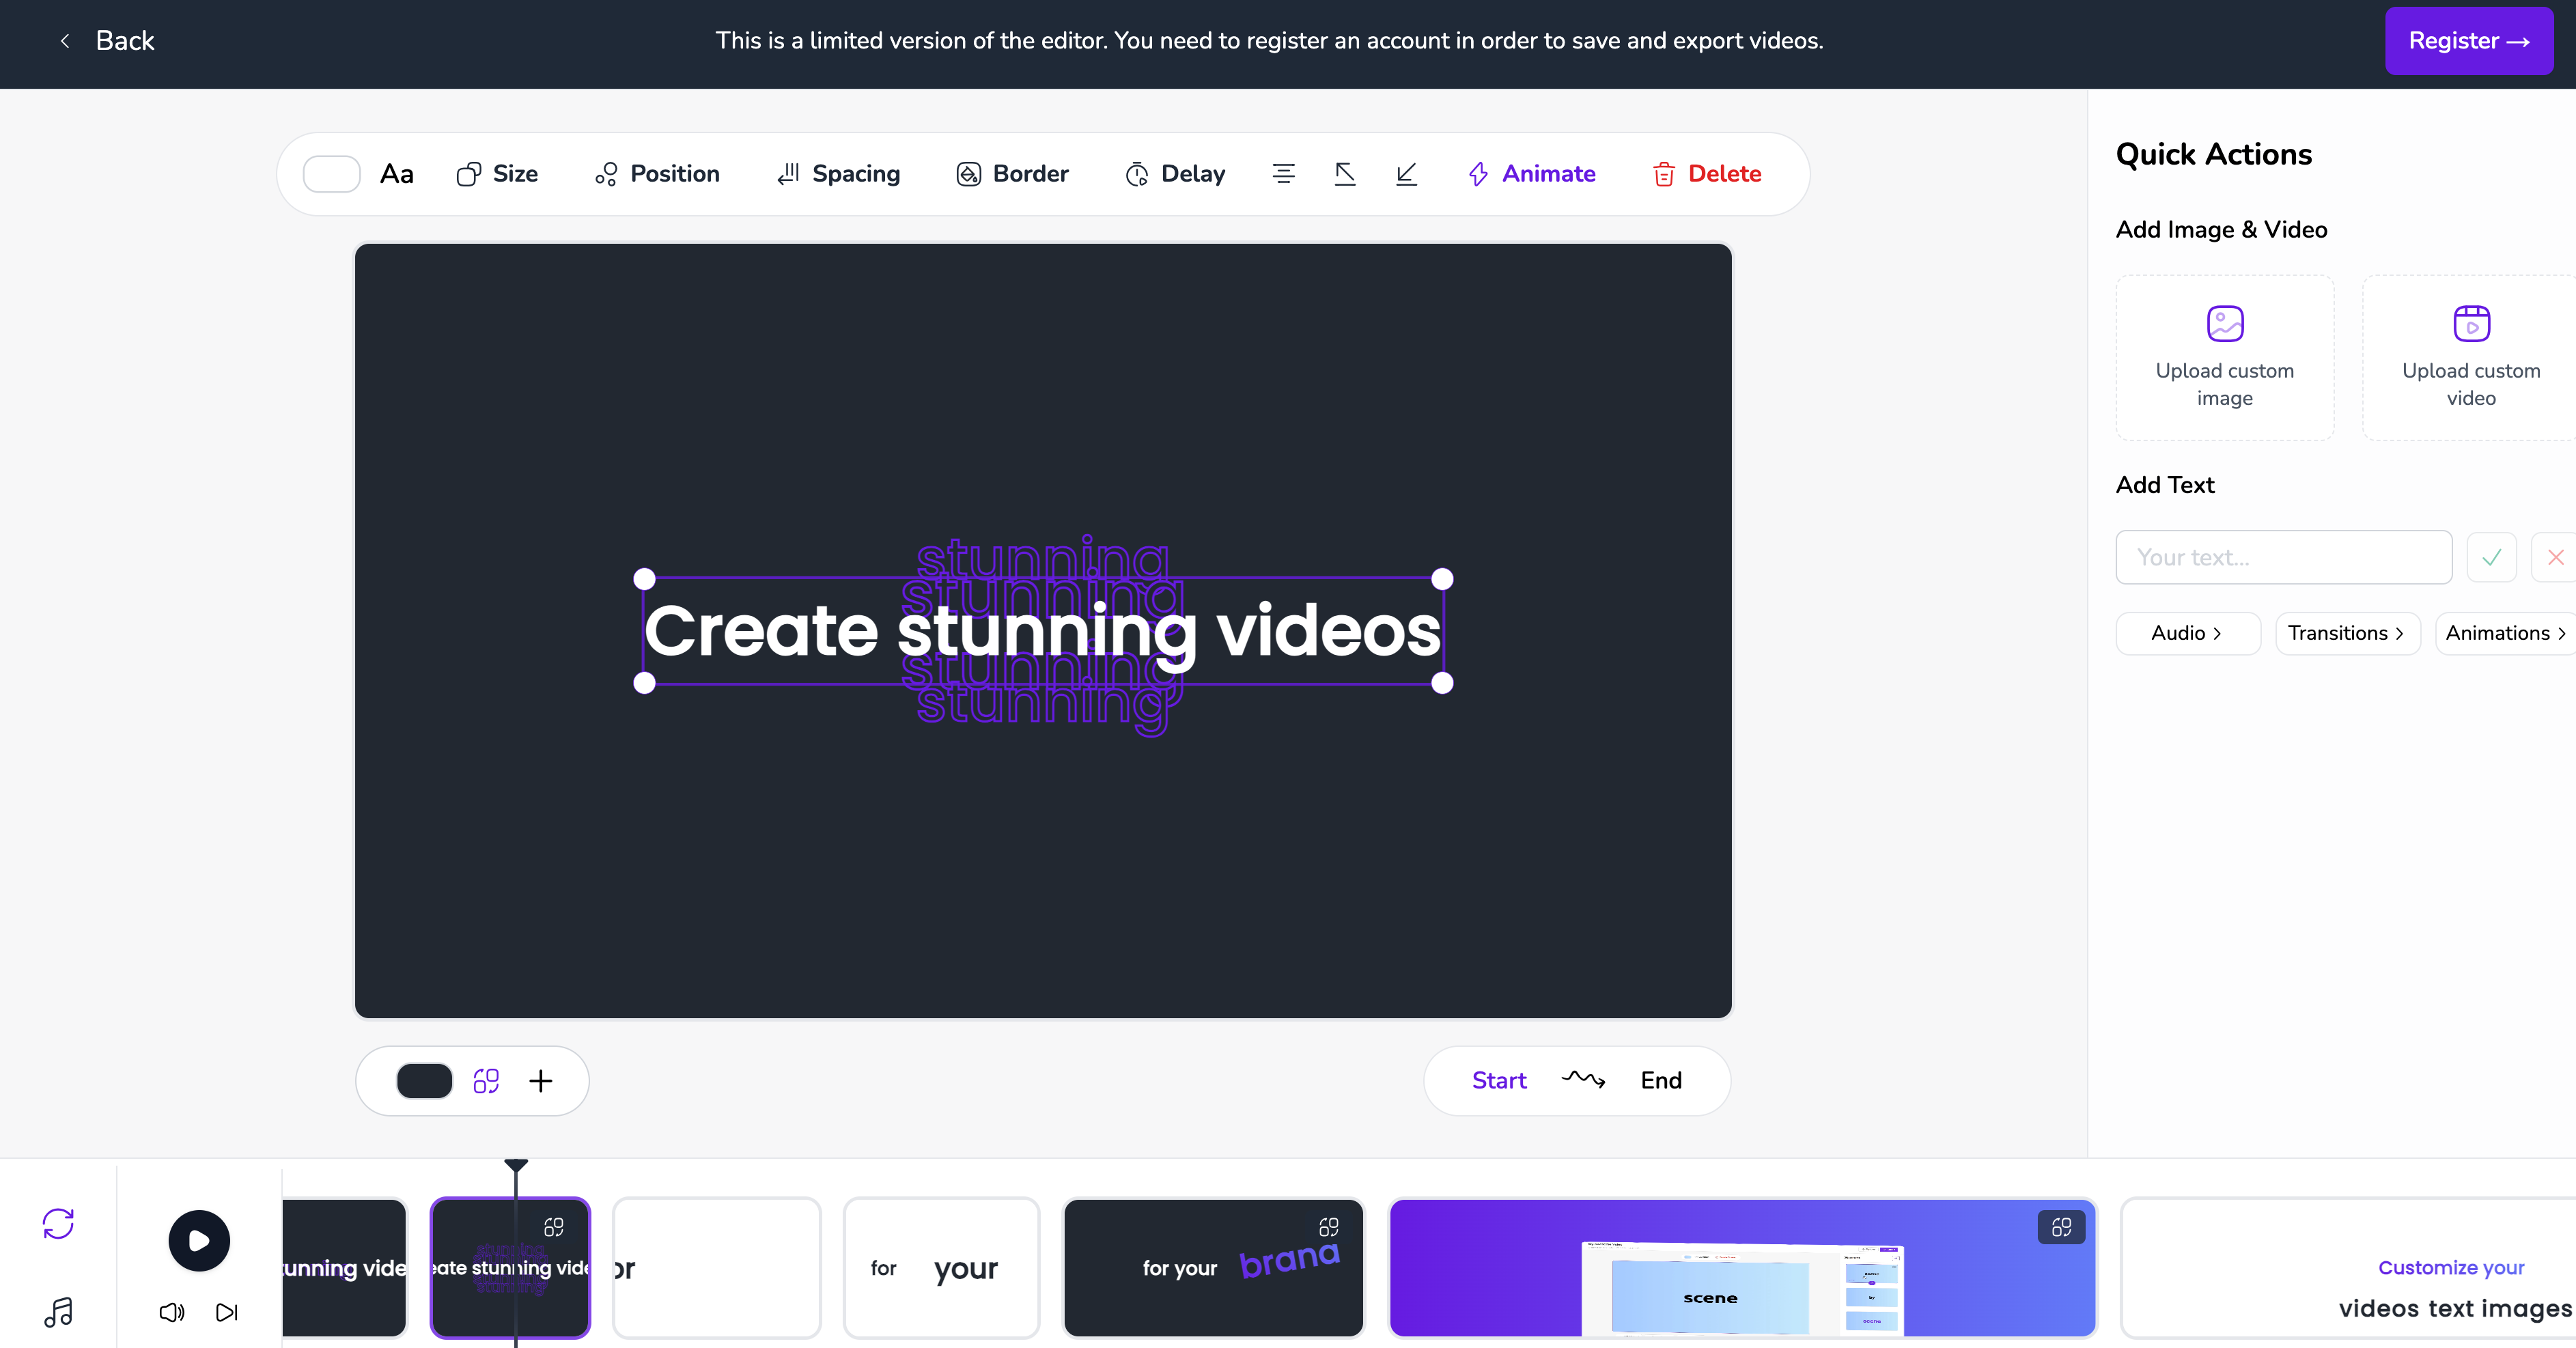Viewport: 2576px width, 1348px height.
Task: Click the Register button
Action: click(x=2468, y=41)
